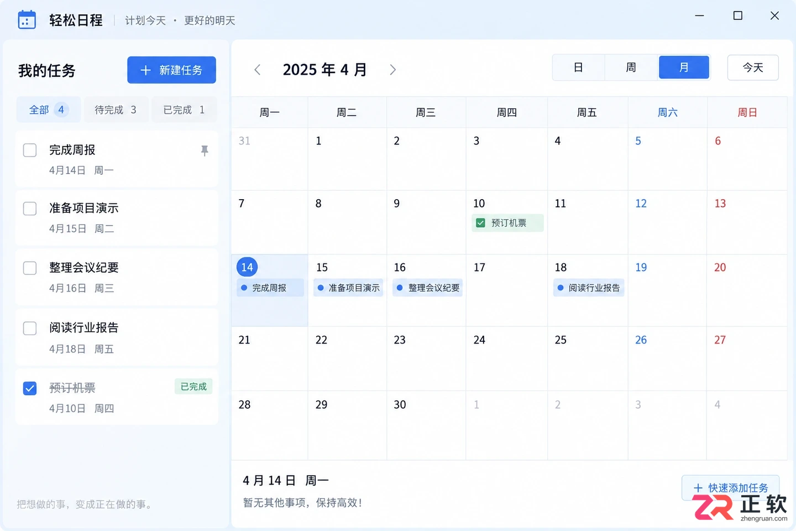The image size is (796, 531).
Task: Click the 周六 column header
Action: (668, 112)
